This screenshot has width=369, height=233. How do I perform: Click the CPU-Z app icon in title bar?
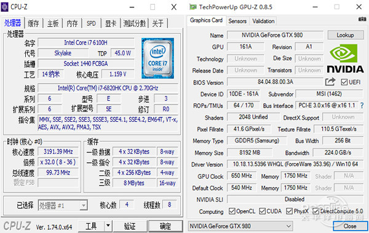4,7
